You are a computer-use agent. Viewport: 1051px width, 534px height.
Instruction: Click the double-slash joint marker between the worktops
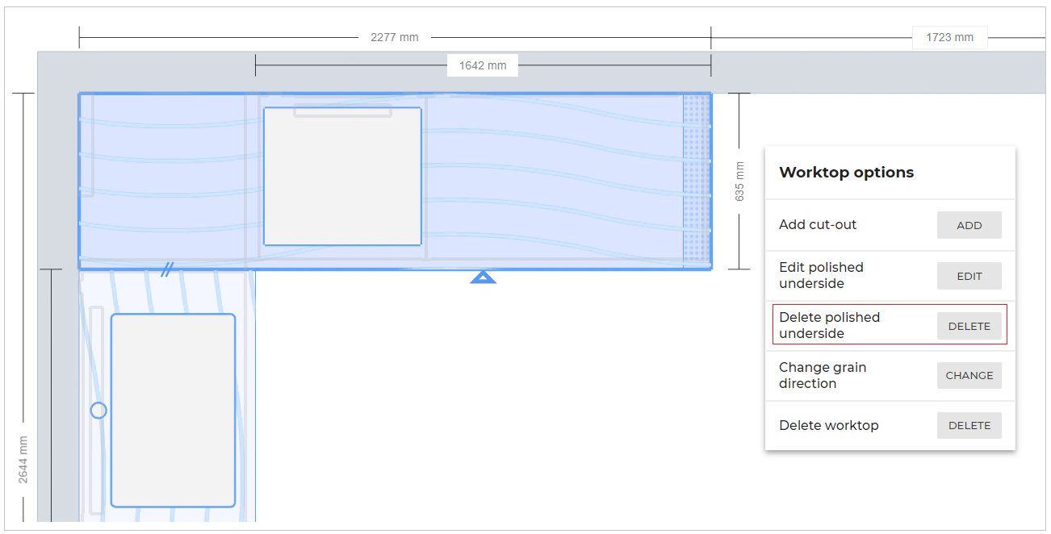click(x=167, y=269)
